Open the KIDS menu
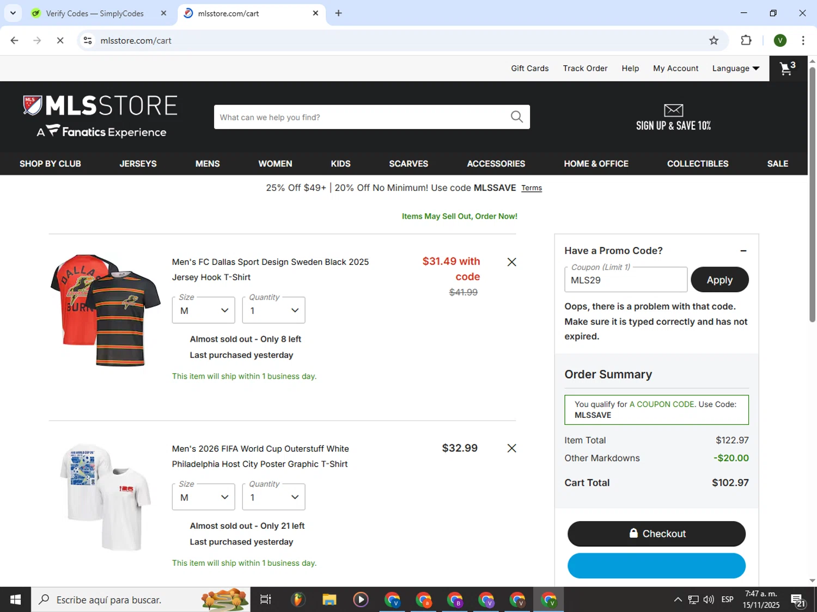 point(340,164)
